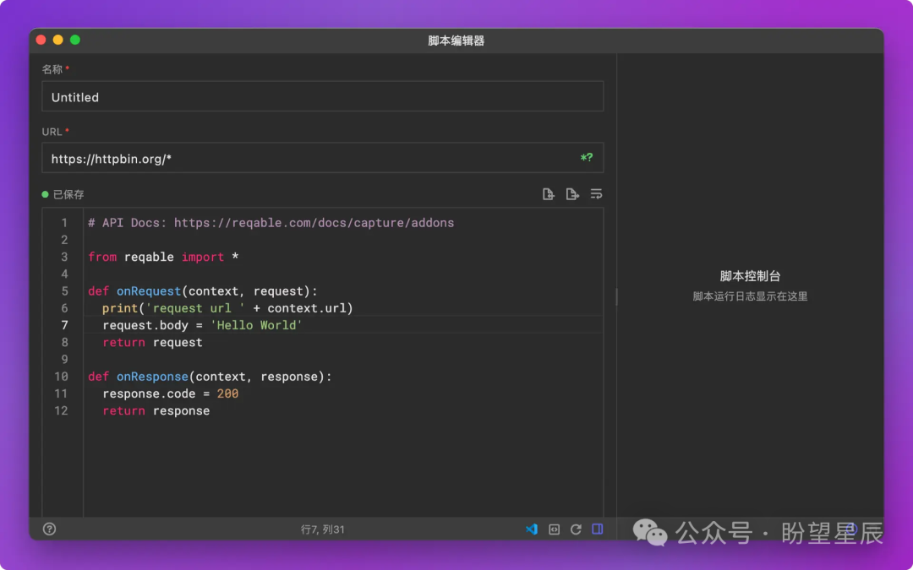Click the export script file icon
Viewport: 913px width, 570px height.
click(572, 194)
